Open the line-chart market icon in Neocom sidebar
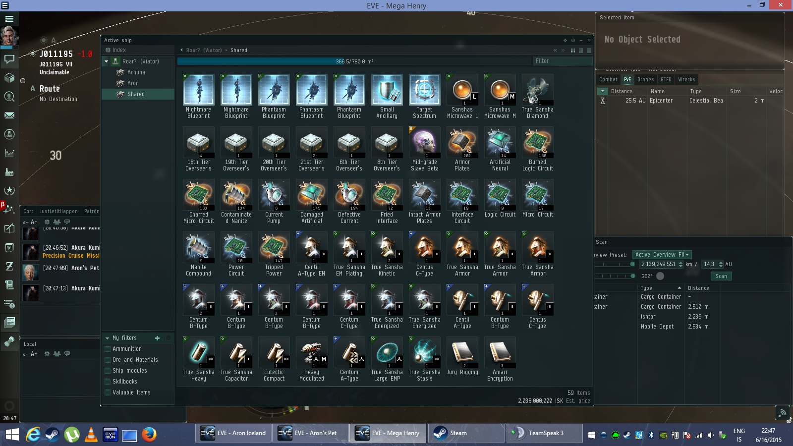This screenshot has height=446, width=793. tap(9, 153)
